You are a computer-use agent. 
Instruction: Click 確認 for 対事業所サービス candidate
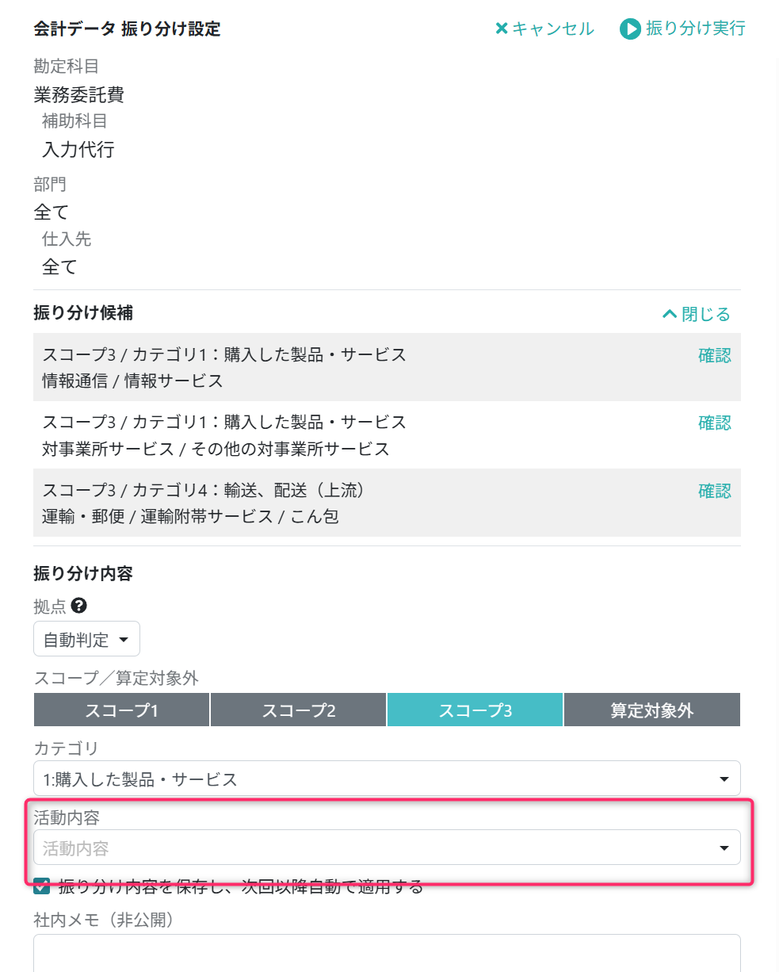point(714,423)
